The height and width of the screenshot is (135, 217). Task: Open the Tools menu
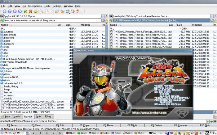click(47, 6)
